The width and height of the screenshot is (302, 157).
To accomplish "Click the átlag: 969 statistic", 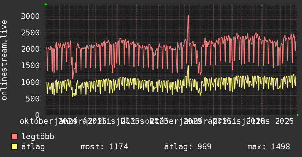I will coord(188,147).
